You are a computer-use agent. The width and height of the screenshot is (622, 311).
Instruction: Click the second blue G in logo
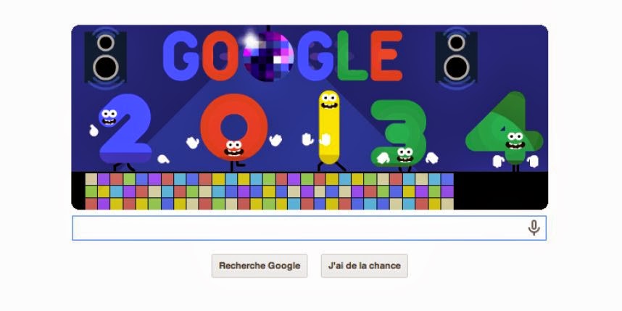[315, 56]
